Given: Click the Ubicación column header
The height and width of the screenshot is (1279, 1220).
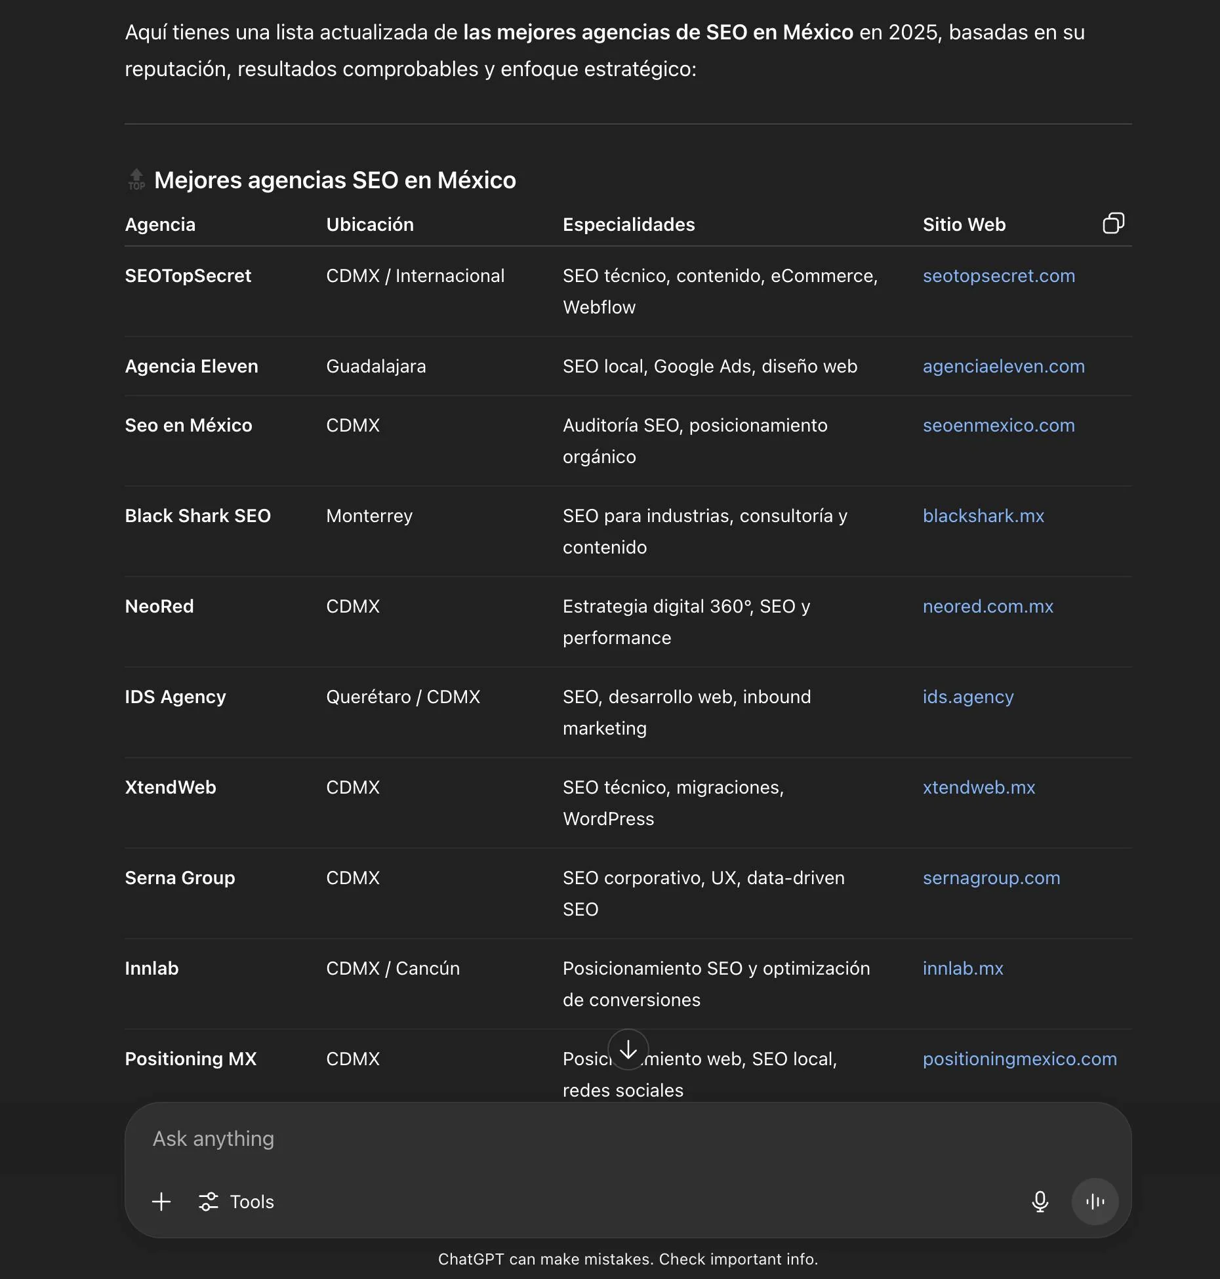Looking at the screenshot, I should pyautogui.click(x=370, y=224).
